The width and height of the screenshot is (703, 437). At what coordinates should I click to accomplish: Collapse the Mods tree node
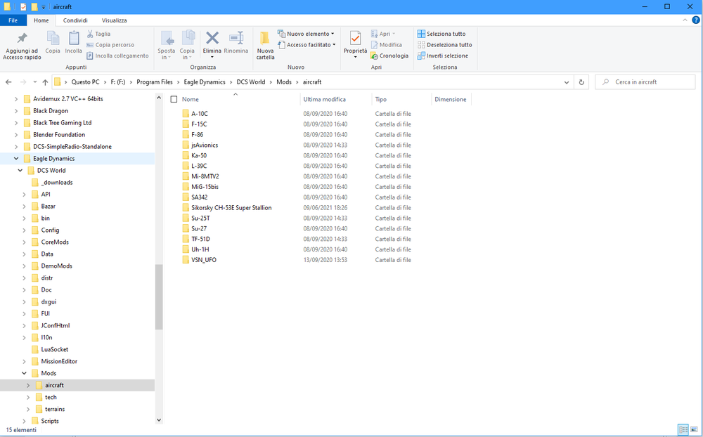pos(24,373)
